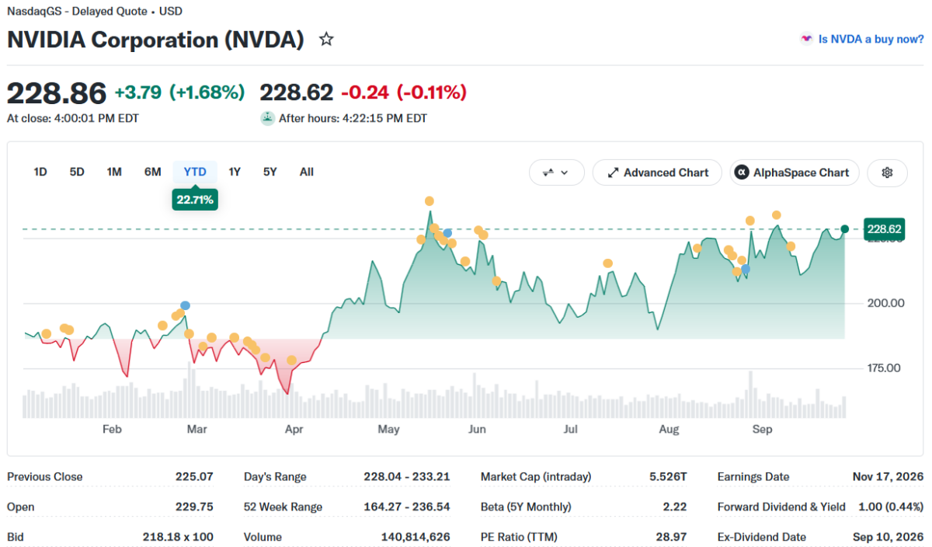Click the +3.79 (+1.68%) change value

coord(179,92)
